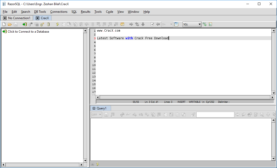Open the Connections menu
Image resolution: width=277 pixels, height=168 pixels.
point(59,12)
